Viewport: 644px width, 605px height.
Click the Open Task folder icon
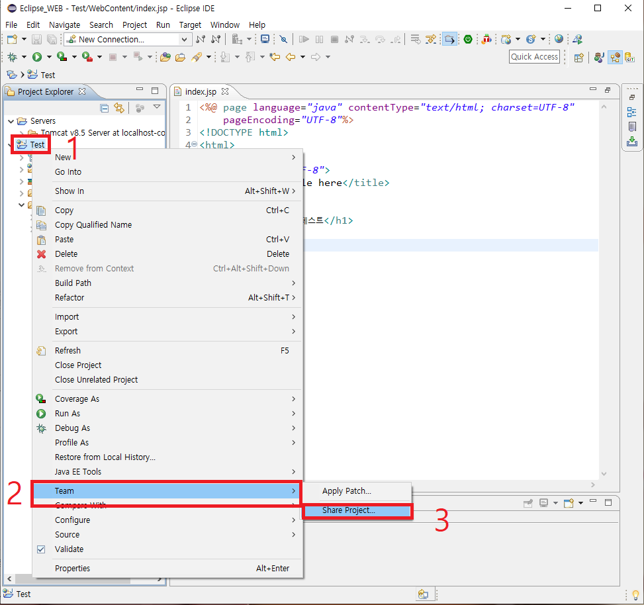(x=180, y=57)
